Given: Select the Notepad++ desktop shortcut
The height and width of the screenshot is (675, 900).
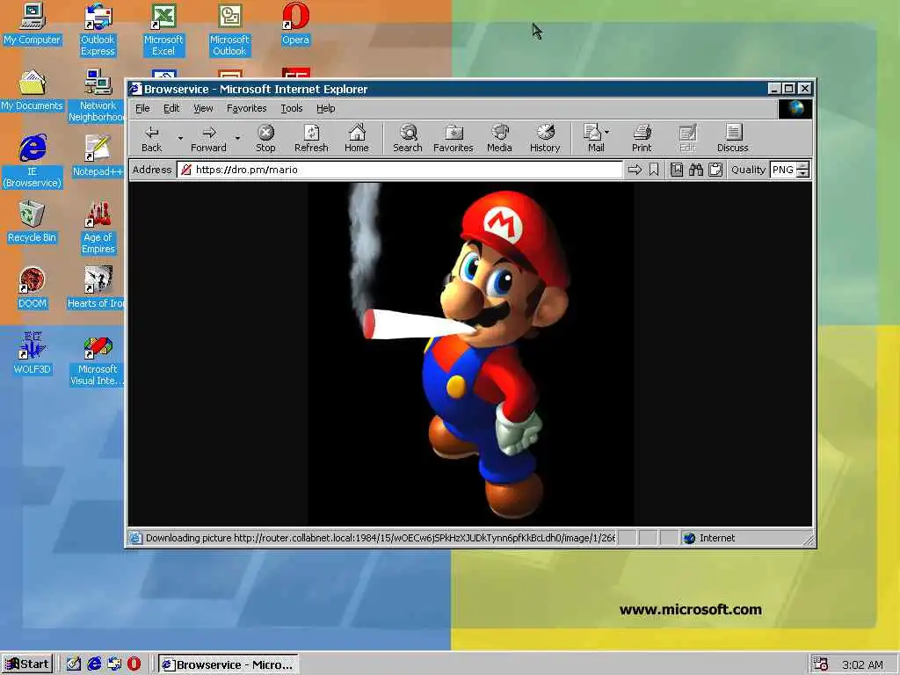Looking at the screenshot, I should [x=97, y=156].
